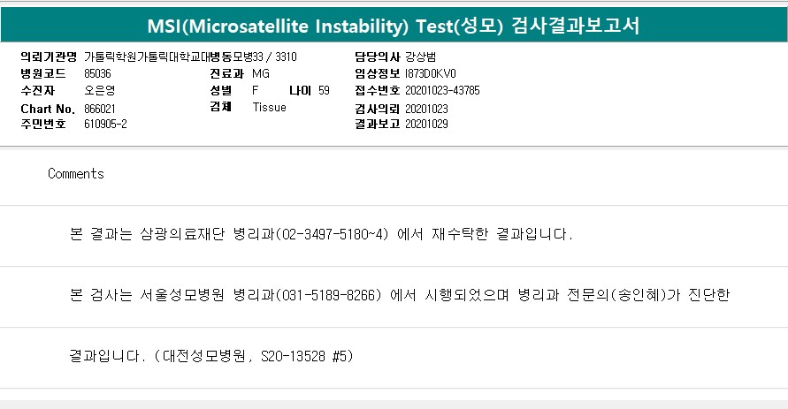
Task: Click the phone number 02-3497-5180~4
Action: 332,235
